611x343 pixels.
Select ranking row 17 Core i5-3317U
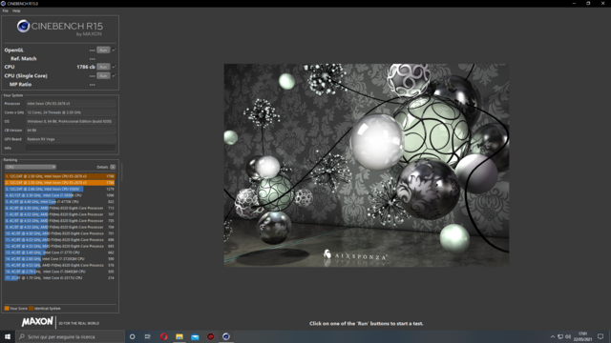pyautogui.click(x=59, y=277)
